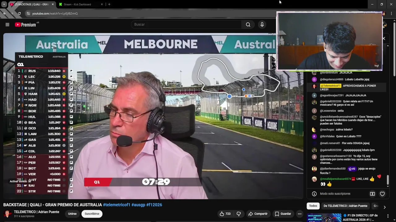Image resolution: width=396 pixels, height=222 pixels.
Task: Click @agustincejas7291 chat message
Action: (347, 95)
